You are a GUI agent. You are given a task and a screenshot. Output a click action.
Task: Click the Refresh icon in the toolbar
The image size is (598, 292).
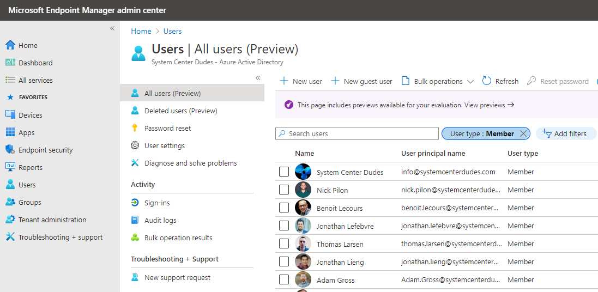(x=487, y=81)
